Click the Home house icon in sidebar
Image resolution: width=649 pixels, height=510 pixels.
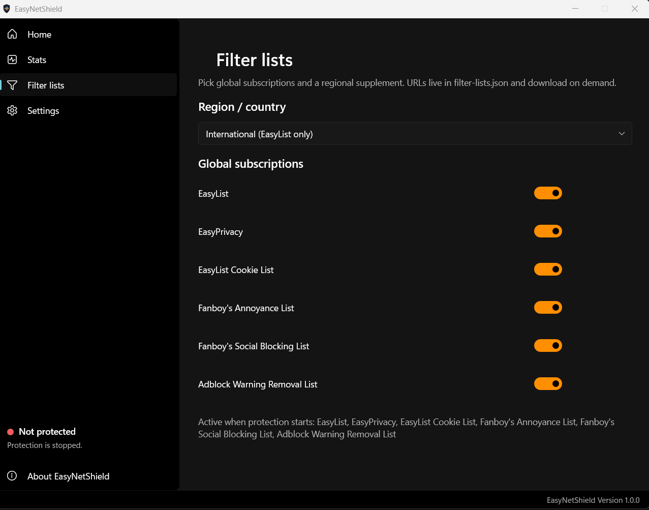(12, 34)
